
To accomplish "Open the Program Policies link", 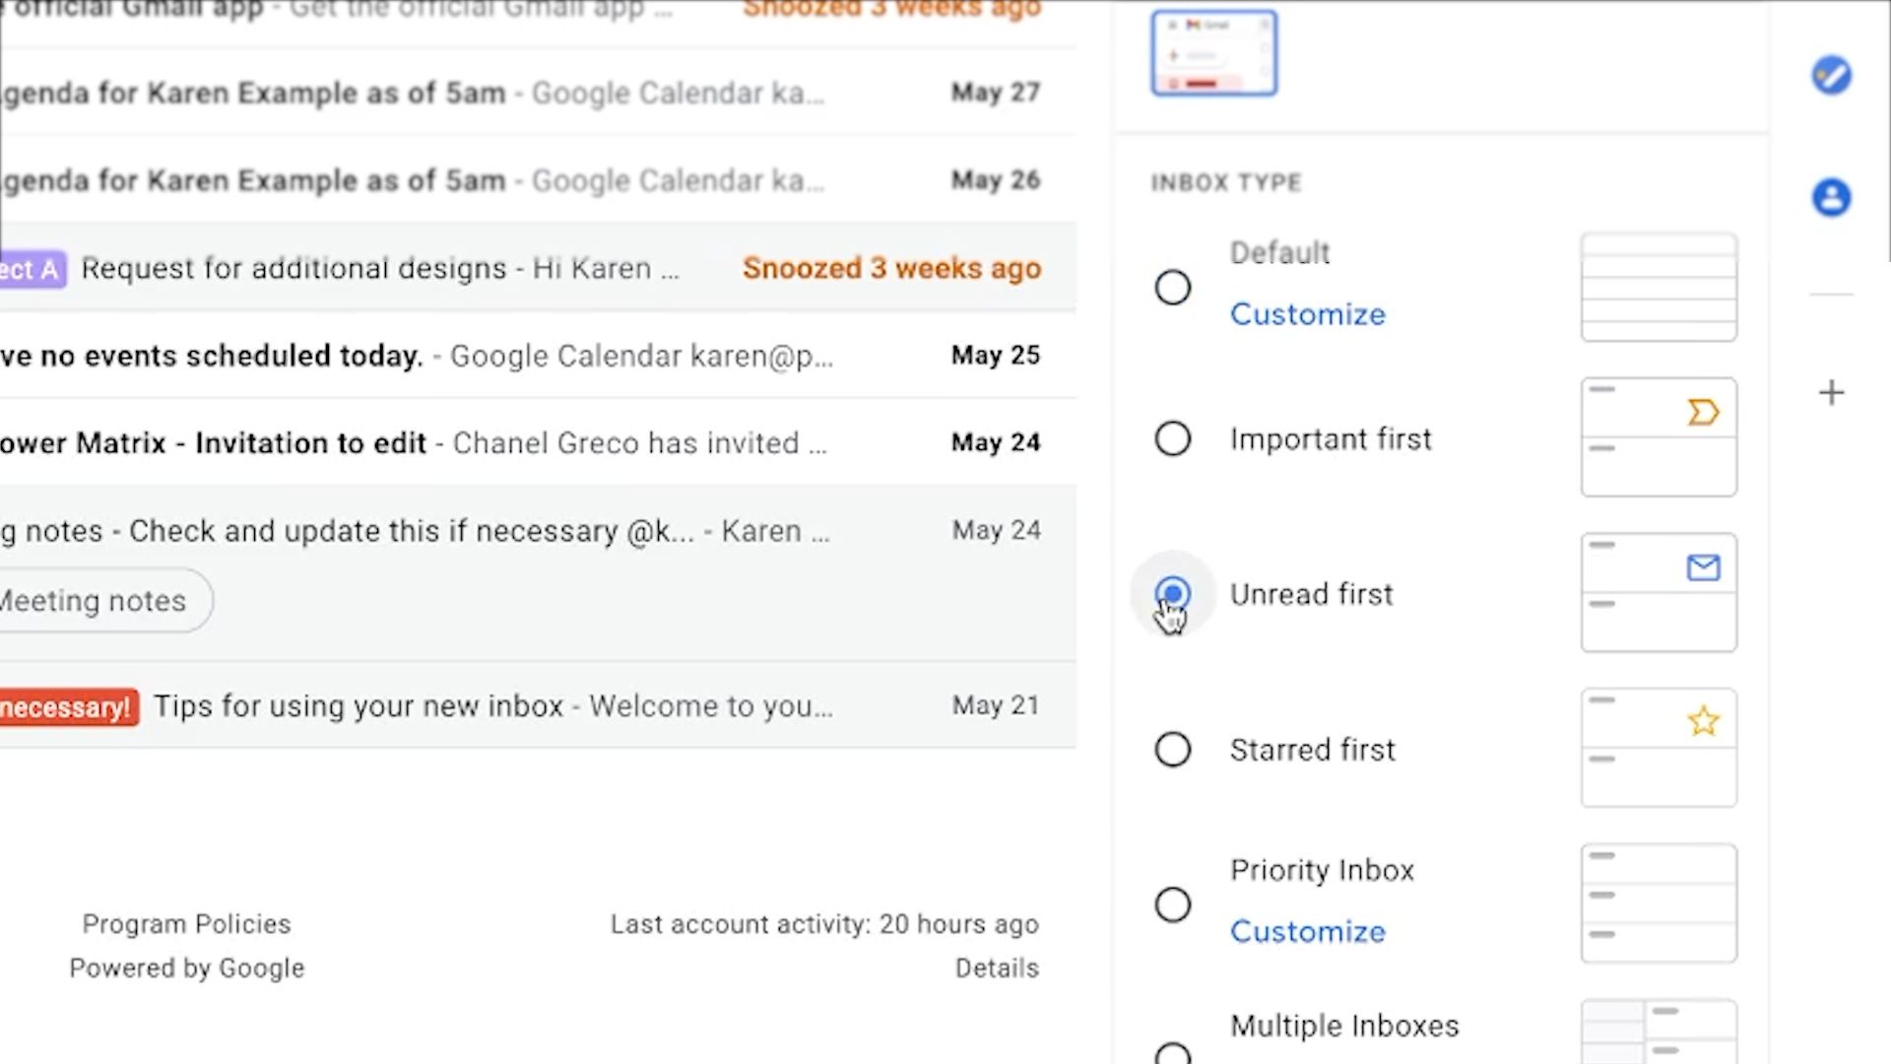I will (x=186, y=924).
